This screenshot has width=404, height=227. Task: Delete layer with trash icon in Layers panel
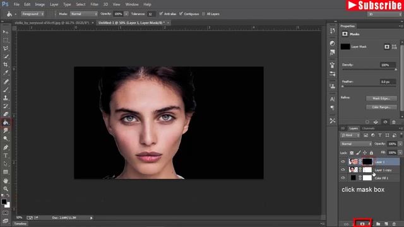[x=394, y=224]
